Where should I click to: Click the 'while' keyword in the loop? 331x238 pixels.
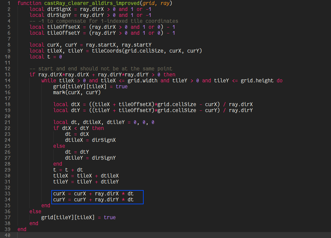coord(49,81)
